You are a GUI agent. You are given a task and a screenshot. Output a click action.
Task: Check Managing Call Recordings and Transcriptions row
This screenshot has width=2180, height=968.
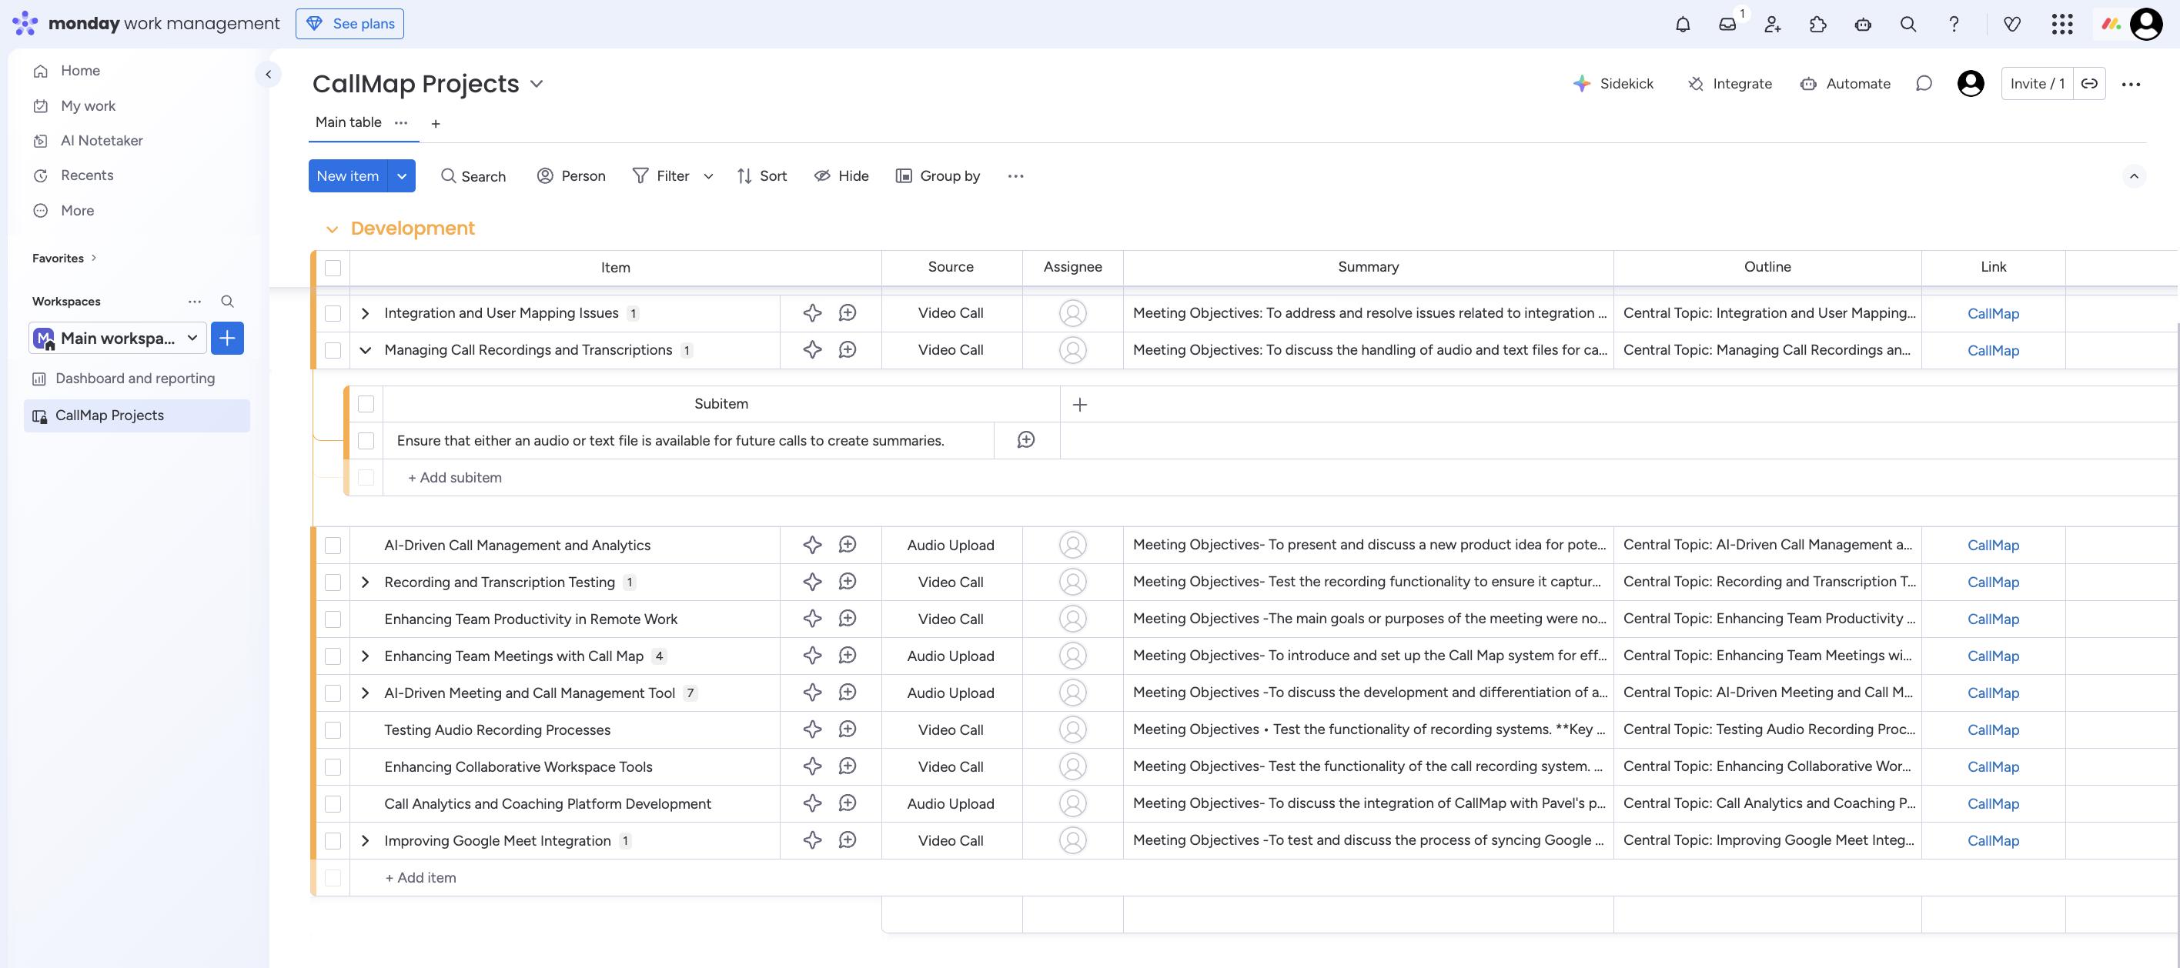tap(333, 350)
